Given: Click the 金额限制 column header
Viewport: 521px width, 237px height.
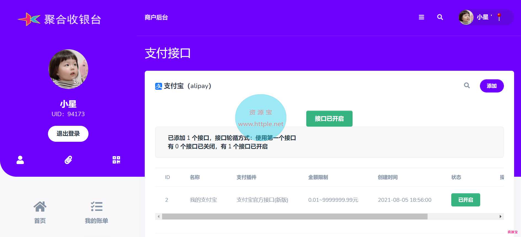Looking at the screenshot, I should (318, 177).
